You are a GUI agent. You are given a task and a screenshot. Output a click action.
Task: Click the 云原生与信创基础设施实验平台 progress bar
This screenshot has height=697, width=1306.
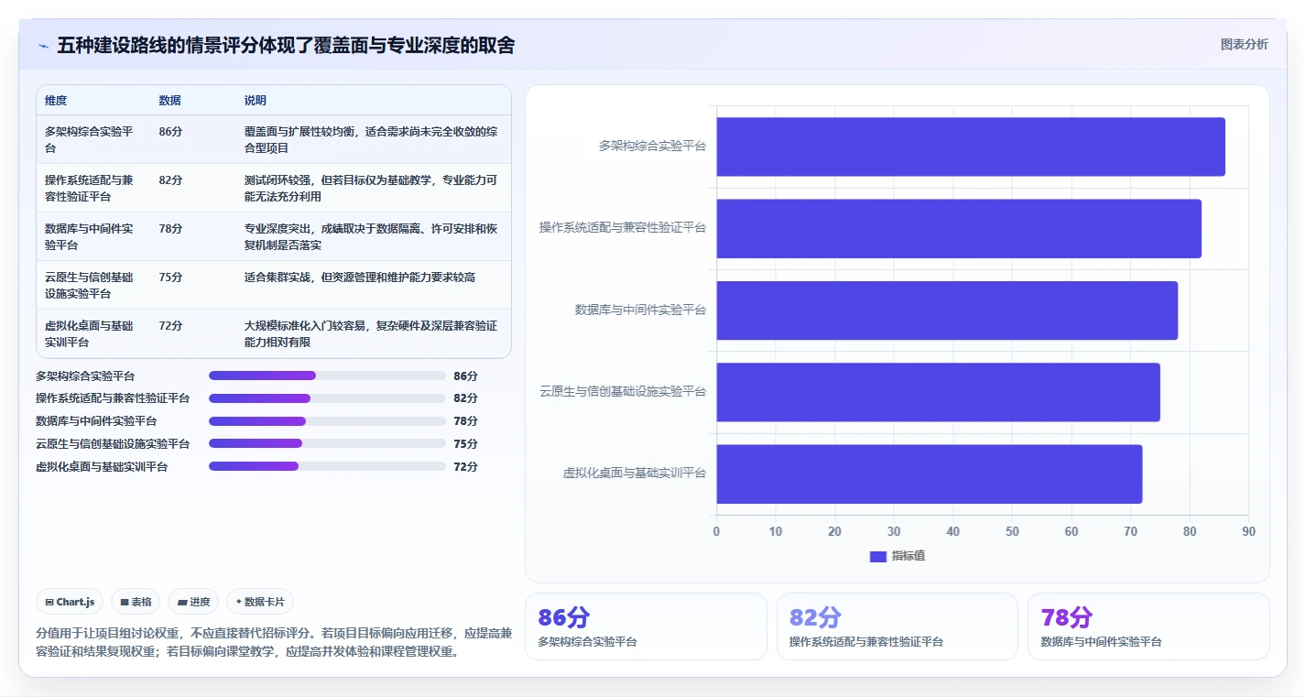point(327,443)
